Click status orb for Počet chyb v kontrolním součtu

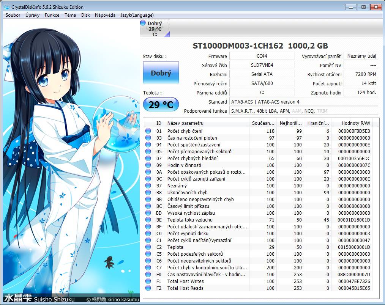(x=148, y=267)
